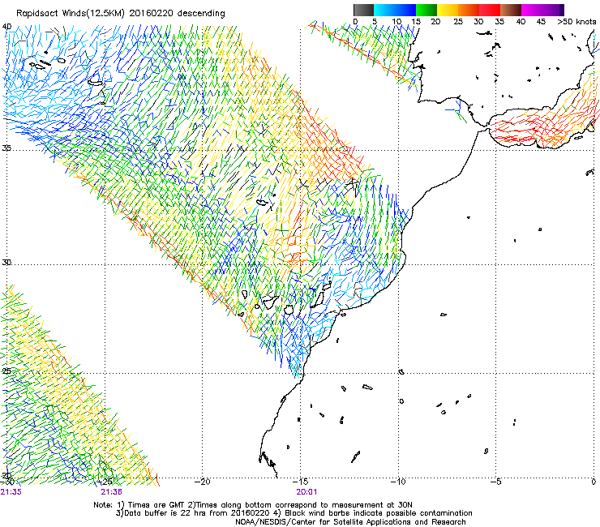600x527 pixels.
Task: Click the longitude label '-10'
Action: (398, 482)
